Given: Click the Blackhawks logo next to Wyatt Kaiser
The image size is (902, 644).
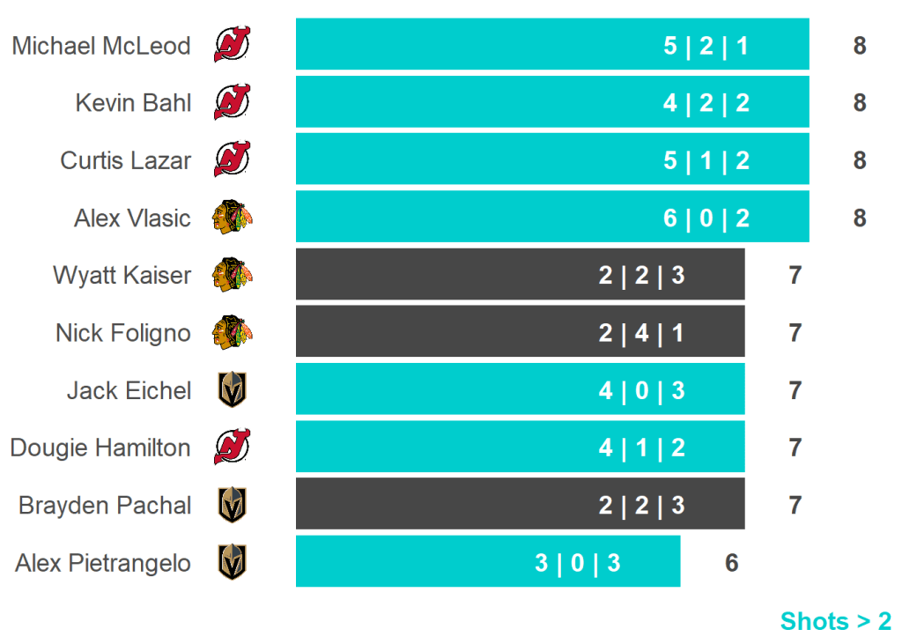Looking at the screenshot, I should click(232, 275).
